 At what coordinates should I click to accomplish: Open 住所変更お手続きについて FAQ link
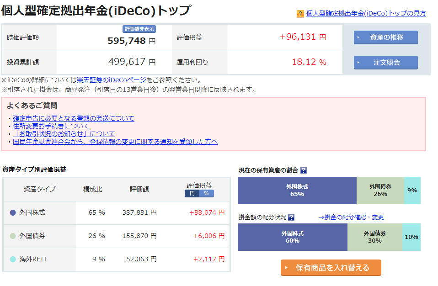click(x=51, y=126)
